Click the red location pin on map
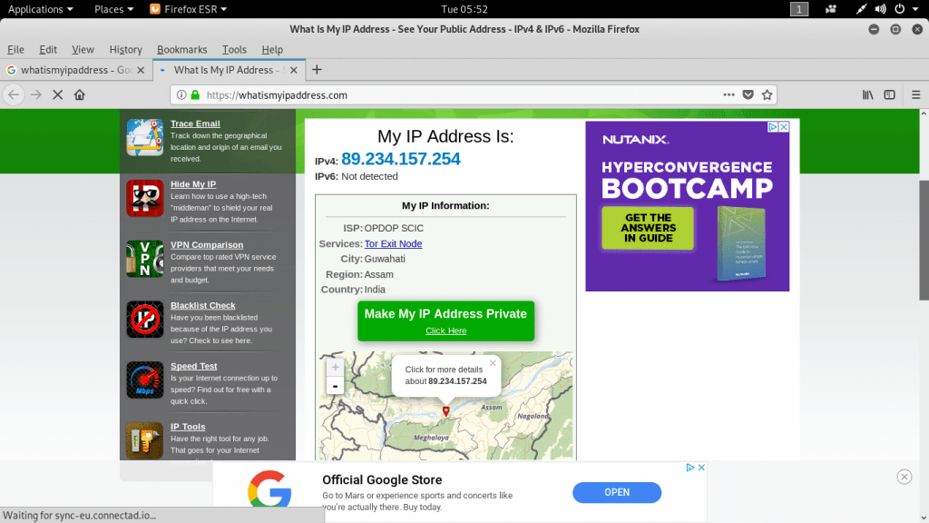 pyautogui.click(x=446, y=411)
